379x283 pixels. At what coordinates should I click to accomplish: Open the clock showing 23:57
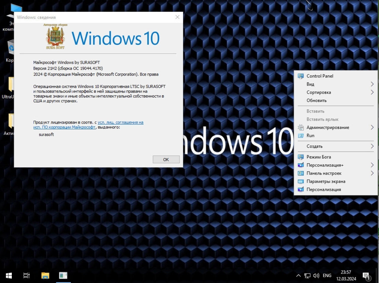point(346,276)
